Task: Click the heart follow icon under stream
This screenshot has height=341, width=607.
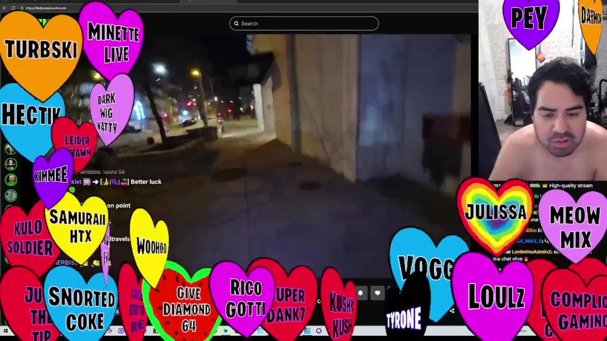Action: pyautogui.click(x=377, y=293)
